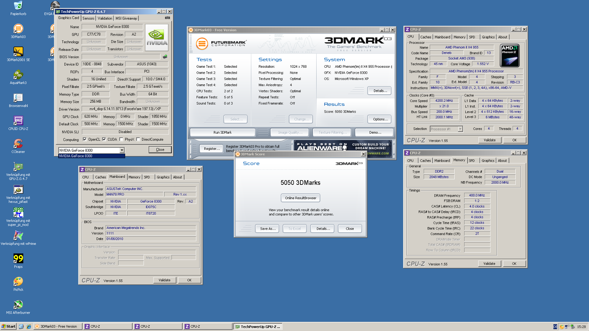This screenshot has width=589, height=331.
Task: Open the PicPick desktop icon
Action: tap(18, 281)
